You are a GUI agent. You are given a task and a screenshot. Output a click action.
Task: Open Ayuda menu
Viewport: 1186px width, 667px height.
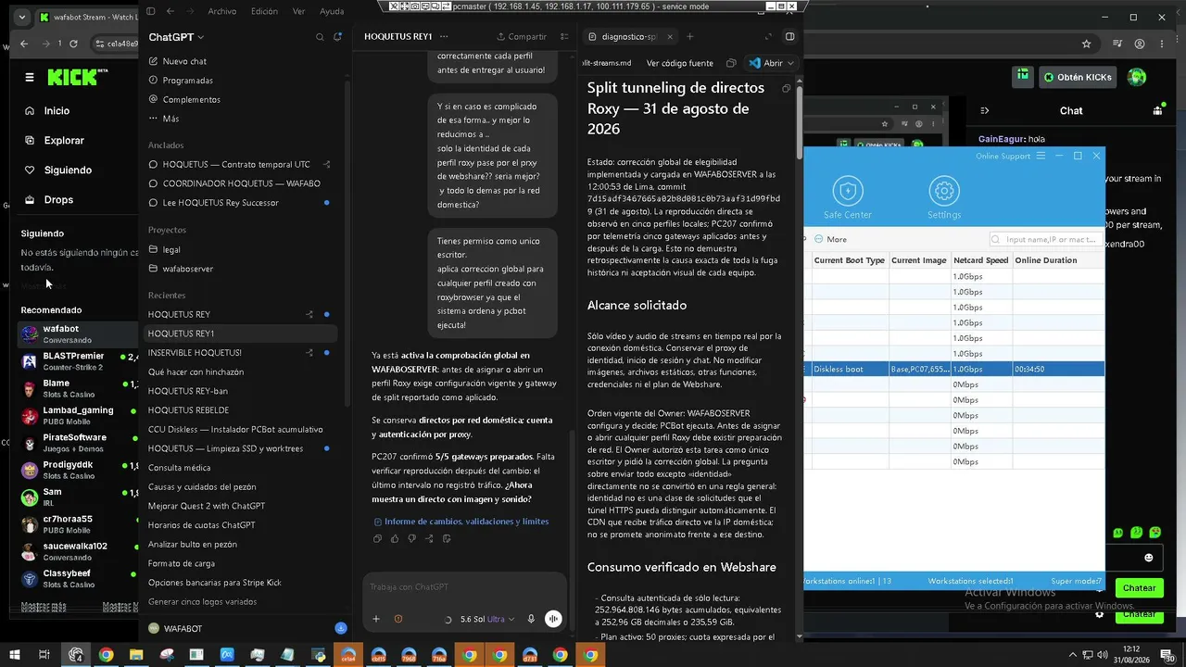pos(332,11)
